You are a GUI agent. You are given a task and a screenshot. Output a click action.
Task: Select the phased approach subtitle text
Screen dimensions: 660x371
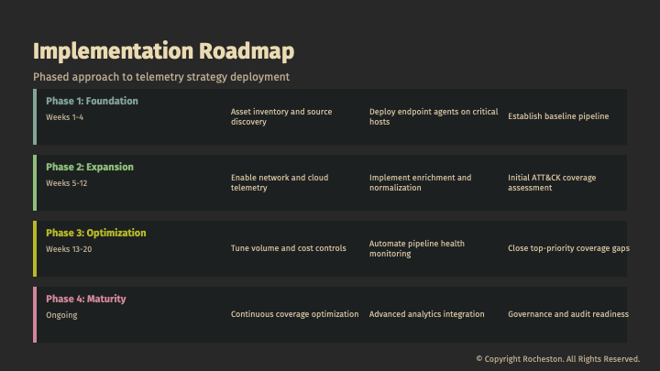tap(161, 77)
